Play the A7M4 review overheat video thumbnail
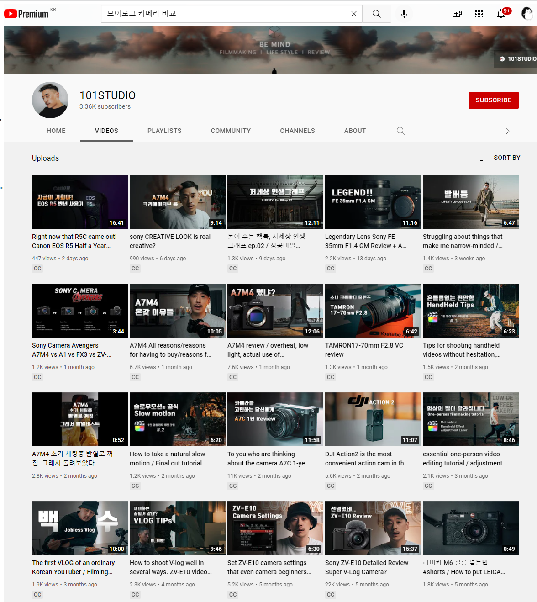Screen dimensions: 537x602 coord(275,311)
